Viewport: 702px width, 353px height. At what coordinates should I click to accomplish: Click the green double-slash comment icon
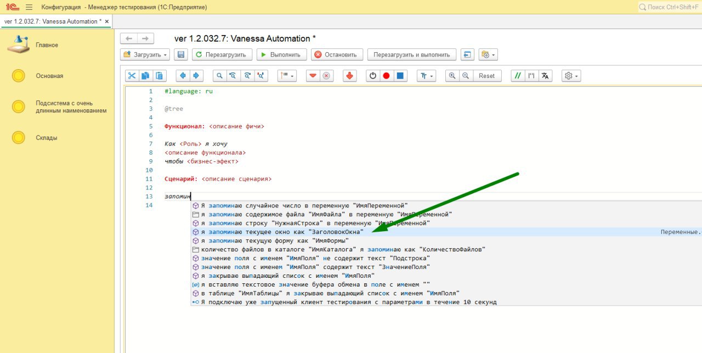(517, 76)
